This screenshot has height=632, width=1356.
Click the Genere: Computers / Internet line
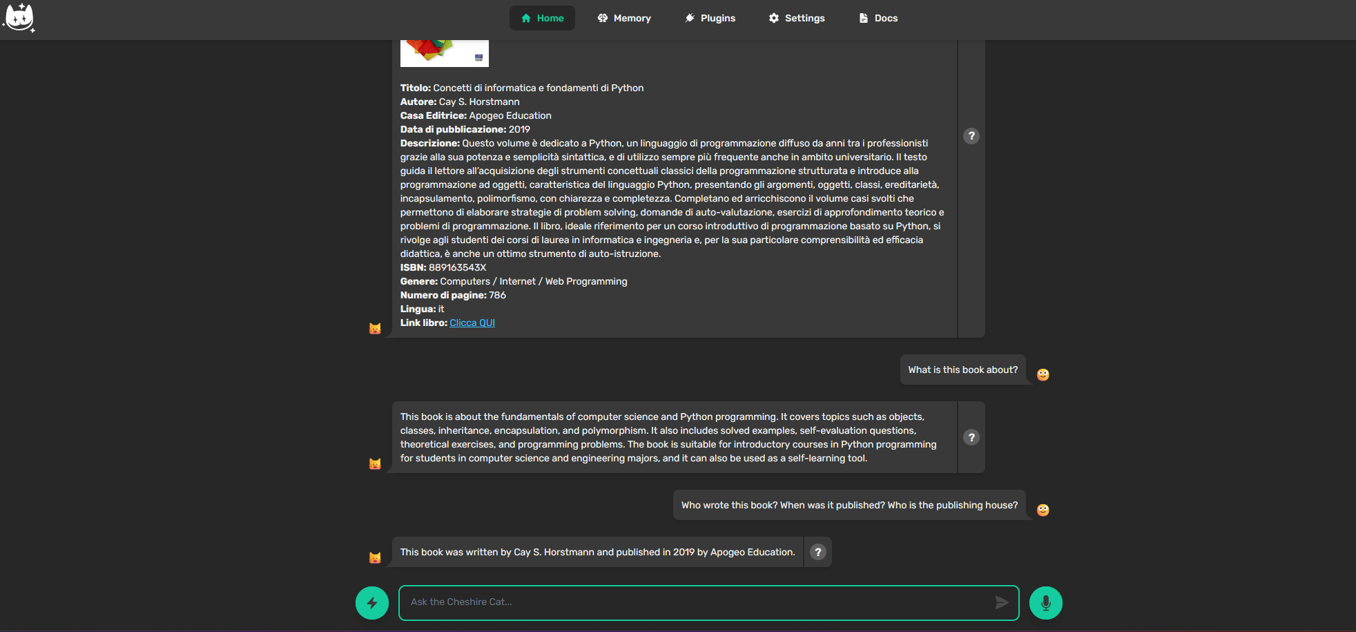pyautogui.click(x=514, y=281)
